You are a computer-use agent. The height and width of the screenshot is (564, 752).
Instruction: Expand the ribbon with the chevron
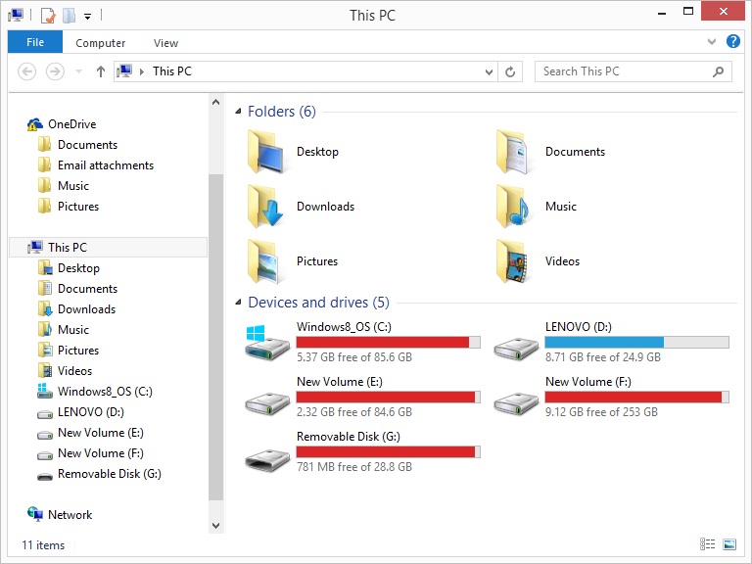coord(712,42)
